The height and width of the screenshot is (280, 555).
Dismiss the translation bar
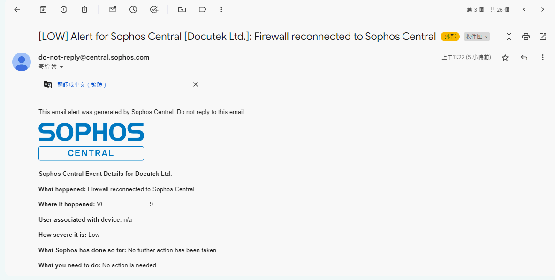(x=195, y=84)
